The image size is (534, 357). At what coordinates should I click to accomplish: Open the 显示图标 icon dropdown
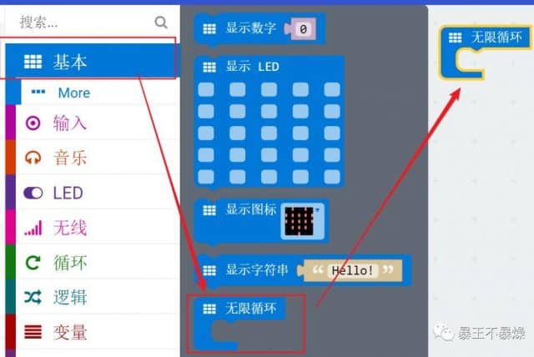(302, 221)
